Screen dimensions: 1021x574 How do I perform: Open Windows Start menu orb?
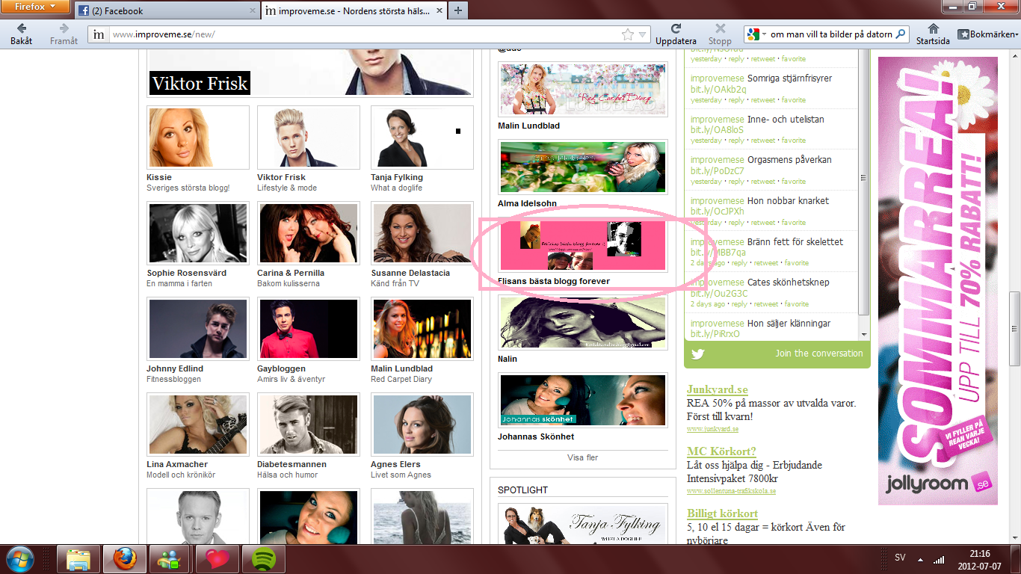click(x=20, y=558)
